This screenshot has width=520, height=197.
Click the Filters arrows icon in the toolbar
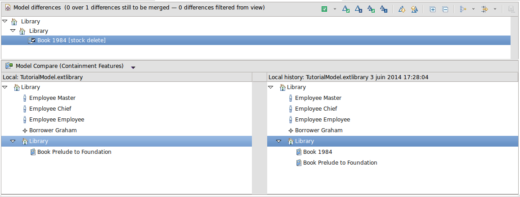[x=485, y=9]
